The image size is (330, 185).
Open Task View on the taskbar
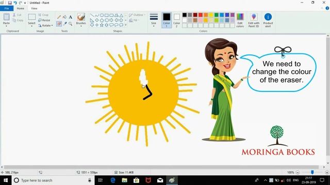pyautogui.click(x=101, y=180)
